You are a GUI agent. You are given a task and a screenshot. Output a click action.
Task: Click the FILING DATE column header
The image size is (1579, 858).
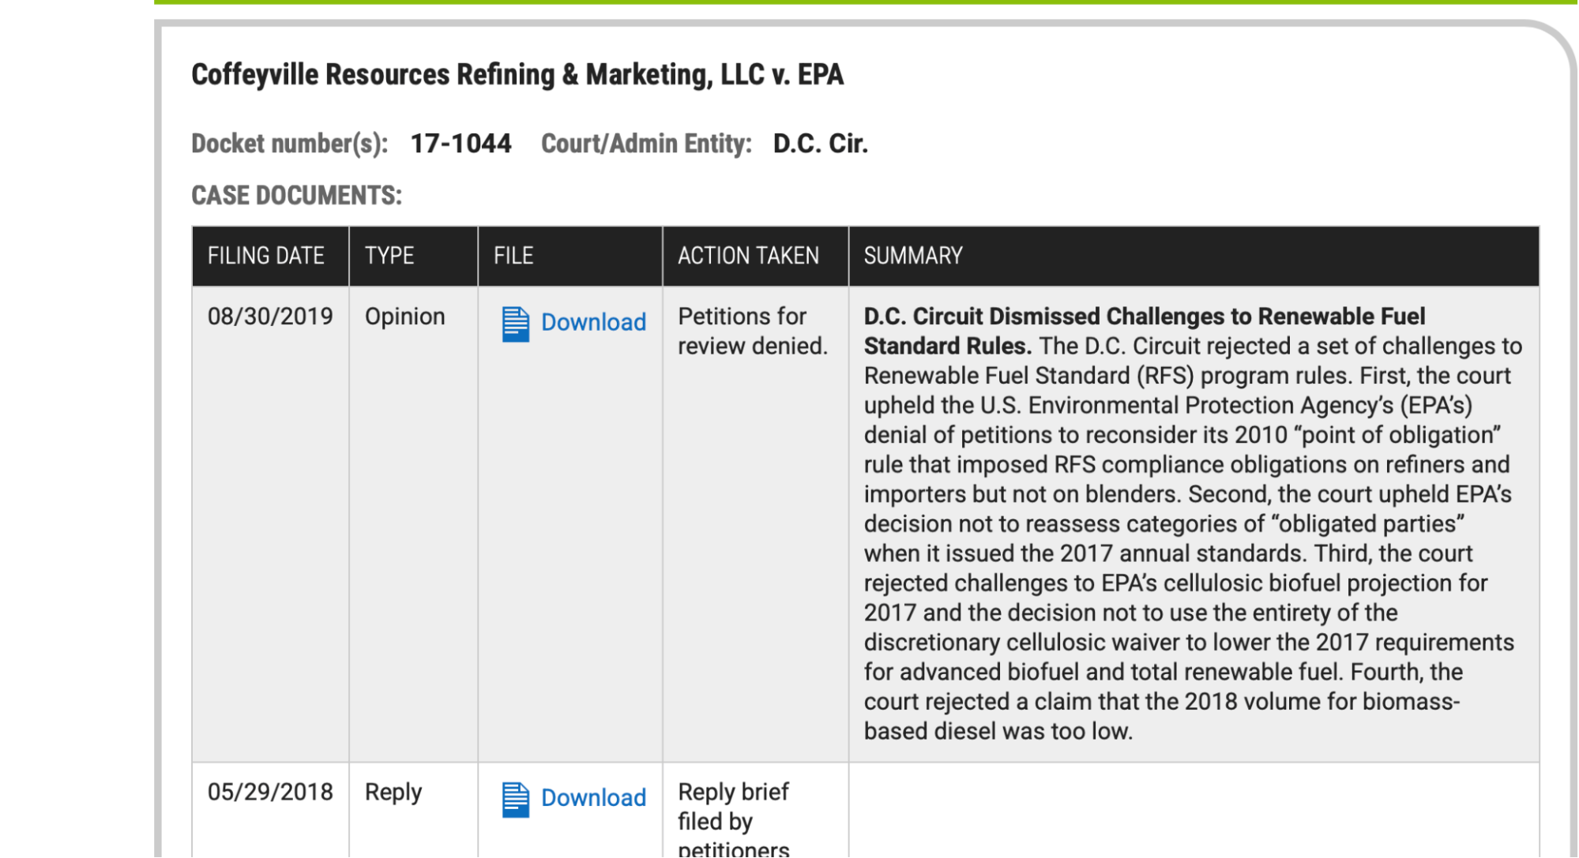[x=265, y=256]
